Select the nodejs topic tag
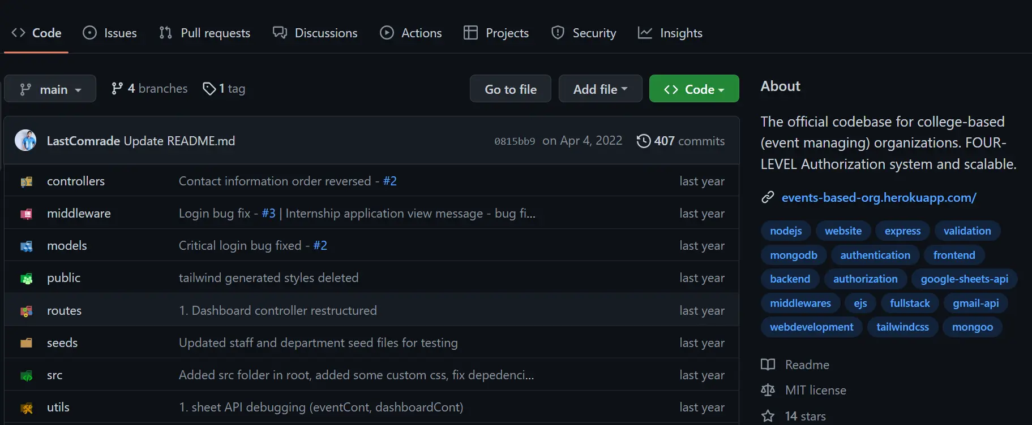 pos(786,231)
